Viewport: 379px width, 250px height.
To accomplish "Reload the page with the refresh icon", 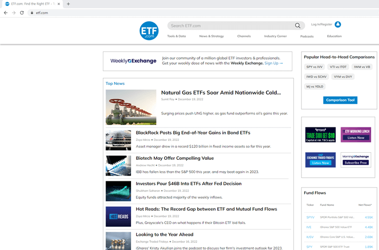I will [22, 13].
